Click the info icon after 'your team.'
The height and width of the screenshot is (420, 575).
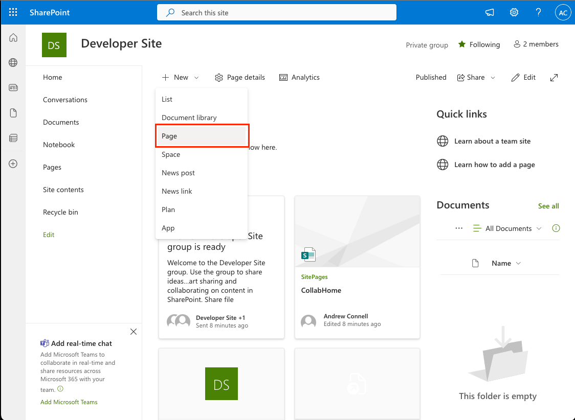60,389
